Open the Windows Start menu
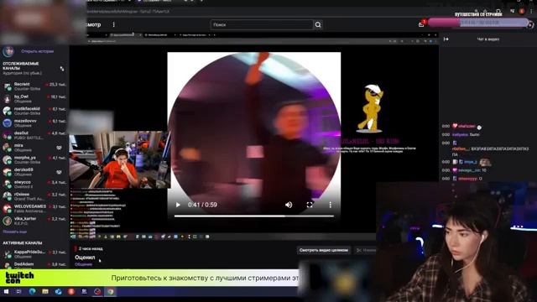Image resolution: width=537 pixels, height=302 pixels. 6,292
